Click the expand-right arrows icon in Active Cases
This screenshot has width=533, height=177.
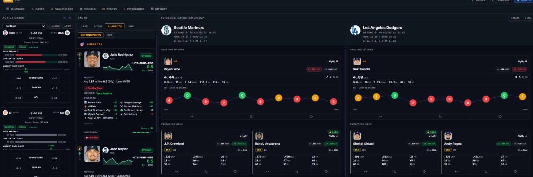click(70, 18)
